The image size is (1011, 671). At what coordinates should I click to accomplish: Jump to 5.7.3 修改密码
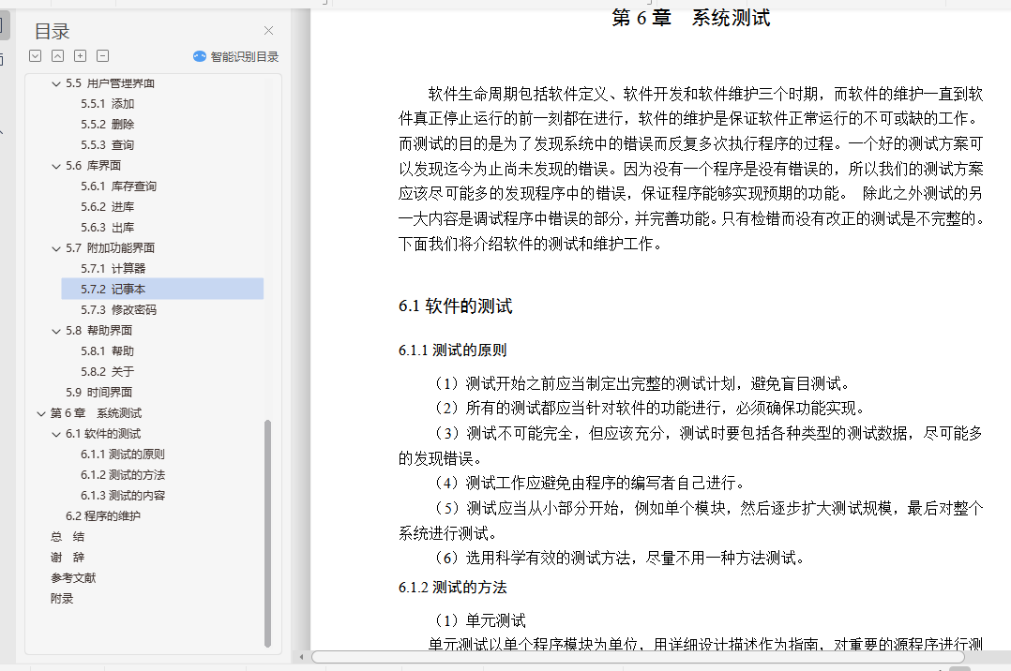point(118,310)
